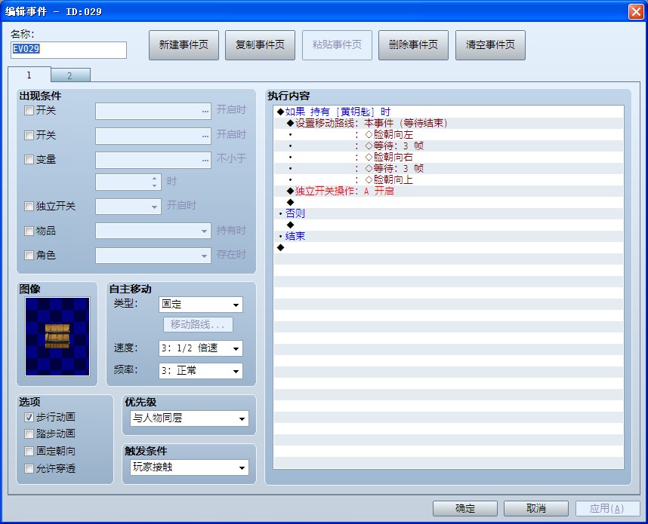This screenshot has height=524, width=648.
Task: Click the 清空事件页 button
Action: tap(491, 45)
